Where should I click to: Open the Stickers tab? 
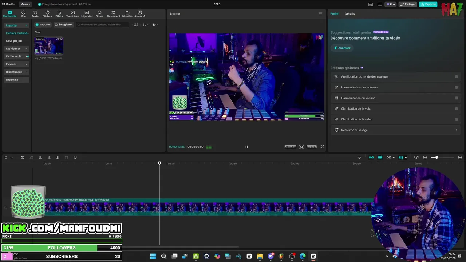pyautogui.click(x=47, y=14)
